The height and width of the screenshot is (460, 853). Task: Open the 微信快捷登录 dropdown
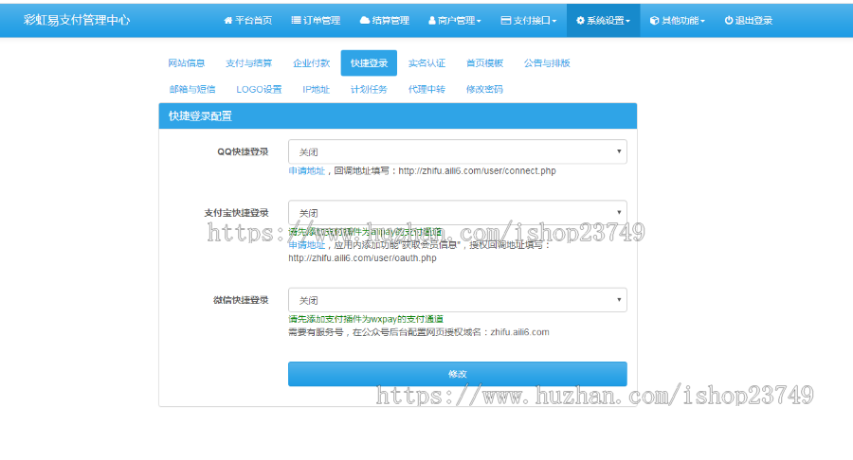pyautogui.click(x=458, y=300)
